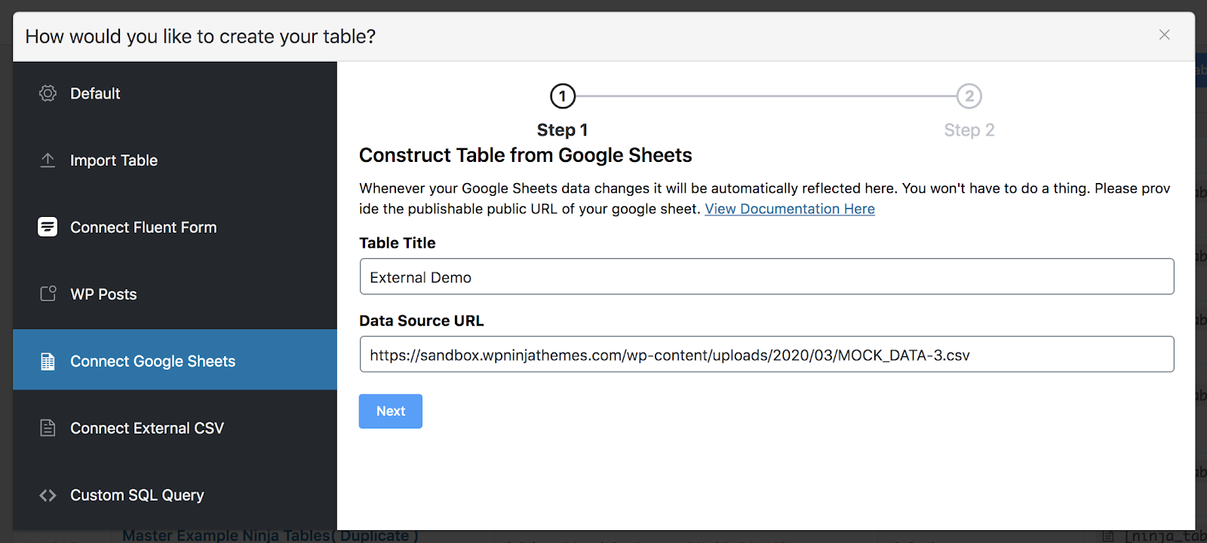1207x543 pixels.
Task: Click the upload icon beside Import Table
Action: point(48,160)
